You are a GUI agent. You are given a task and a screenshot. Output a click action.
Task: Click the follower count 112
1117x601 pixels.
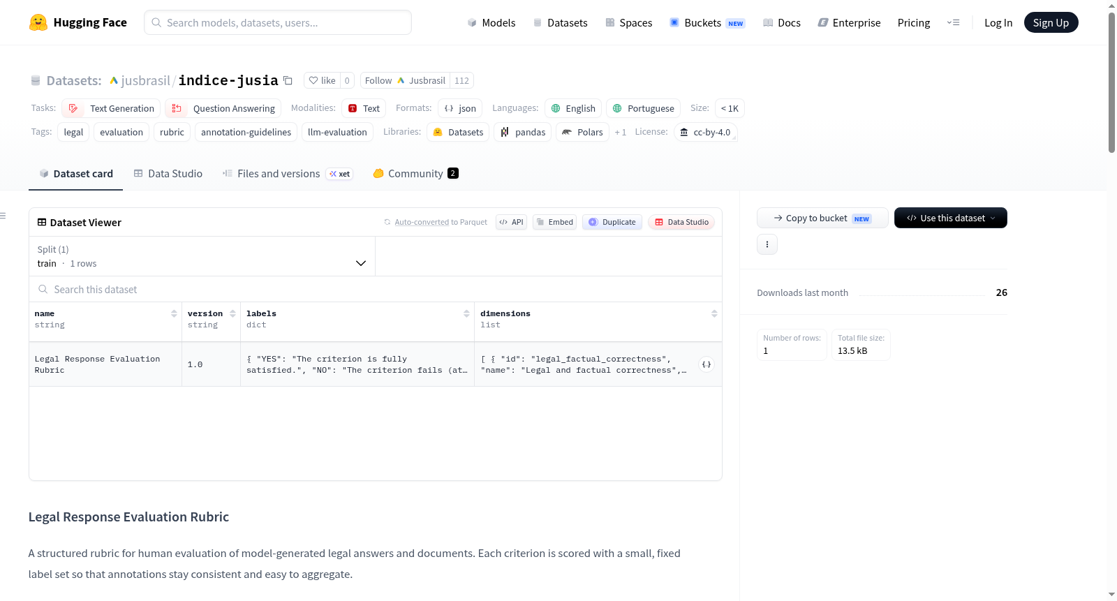461,80
